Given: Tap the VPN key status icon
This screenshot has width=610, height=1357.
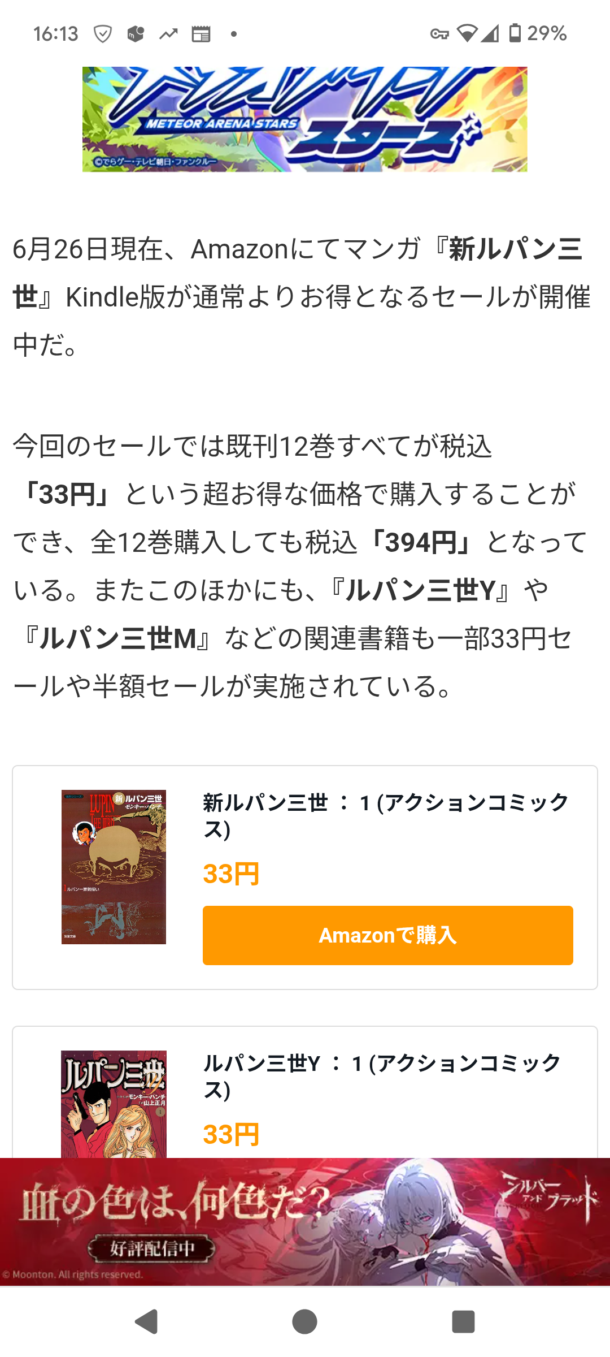Looking at the screenshot, I should click(439, 34).
